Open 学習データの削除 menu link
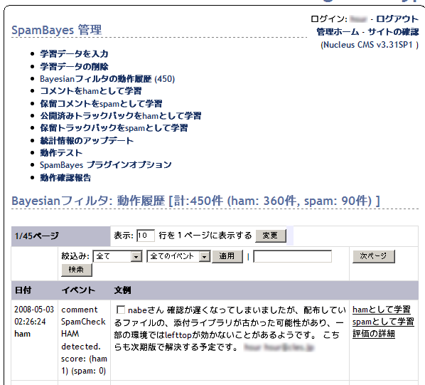425x385 pixels. tap(74, 66)
